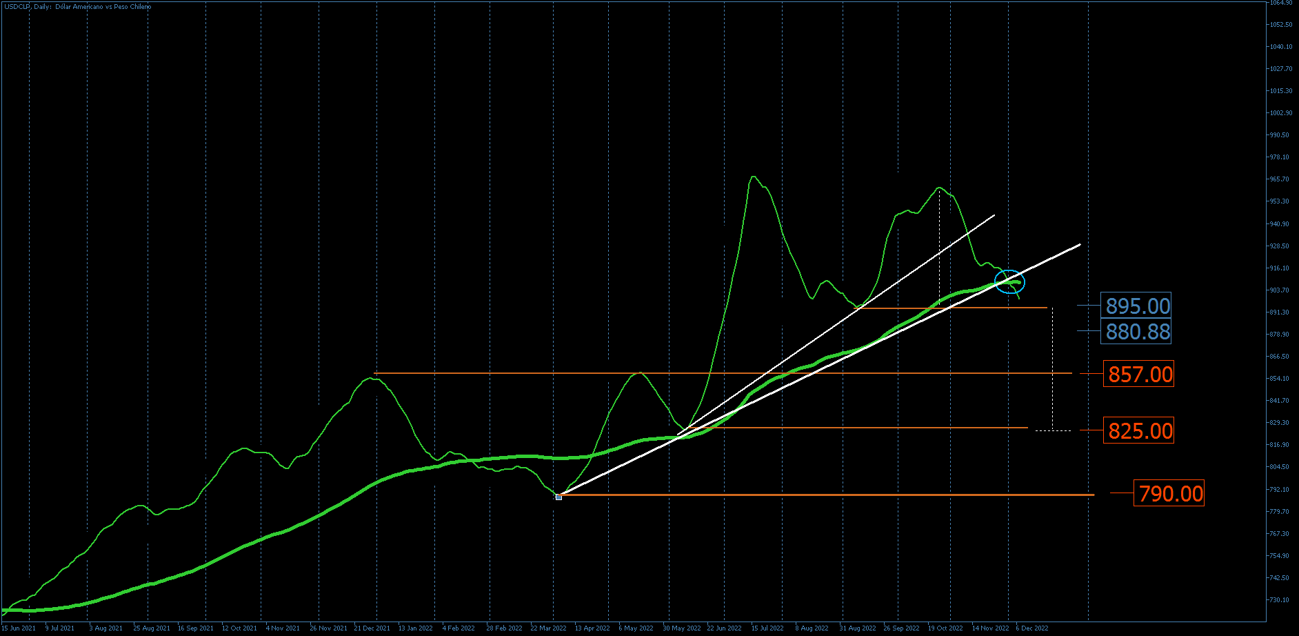Click the 1002.90 price axis value
This screenshot has height=636, width=1299.
tap(1281, 113)
